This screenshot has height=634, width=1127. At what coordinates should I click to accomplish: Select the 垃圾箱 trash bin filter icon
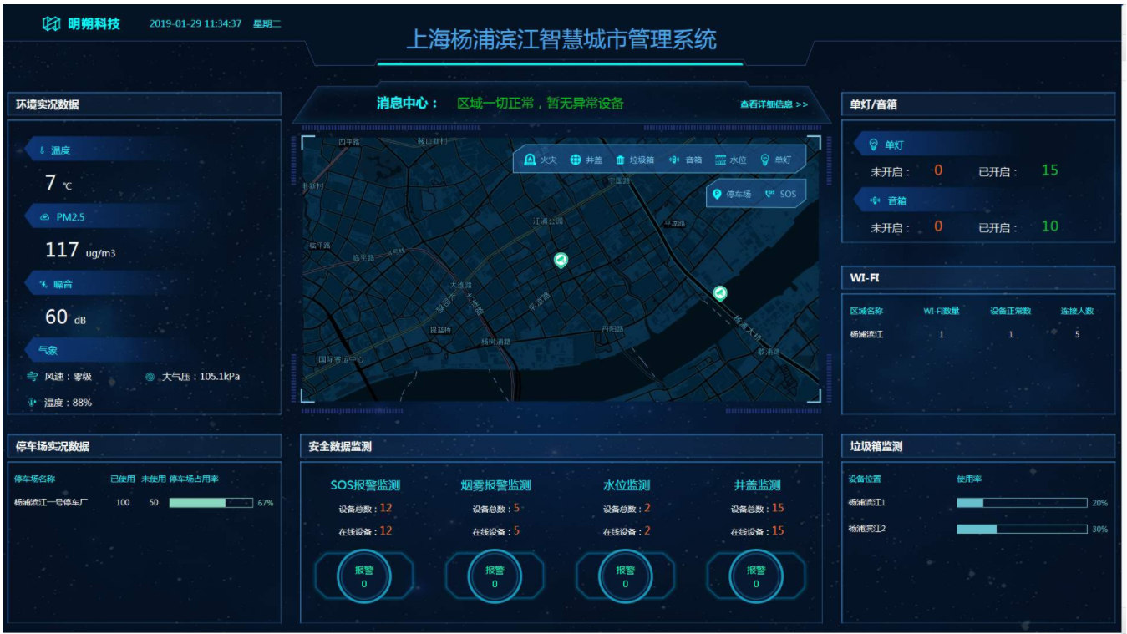coord(620,160)
